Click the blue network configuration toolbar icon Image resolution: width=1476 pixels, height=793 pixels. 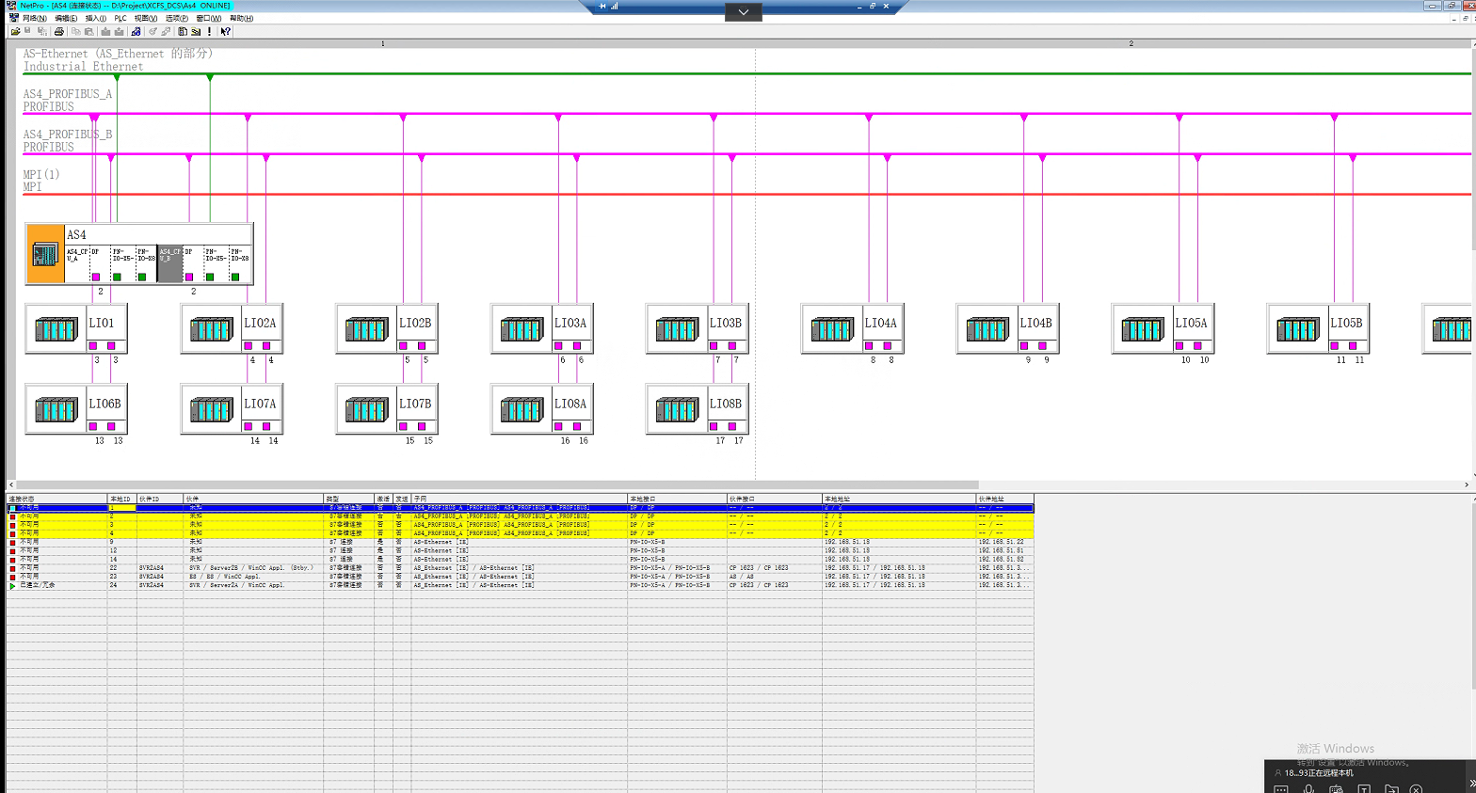[136, 31]
